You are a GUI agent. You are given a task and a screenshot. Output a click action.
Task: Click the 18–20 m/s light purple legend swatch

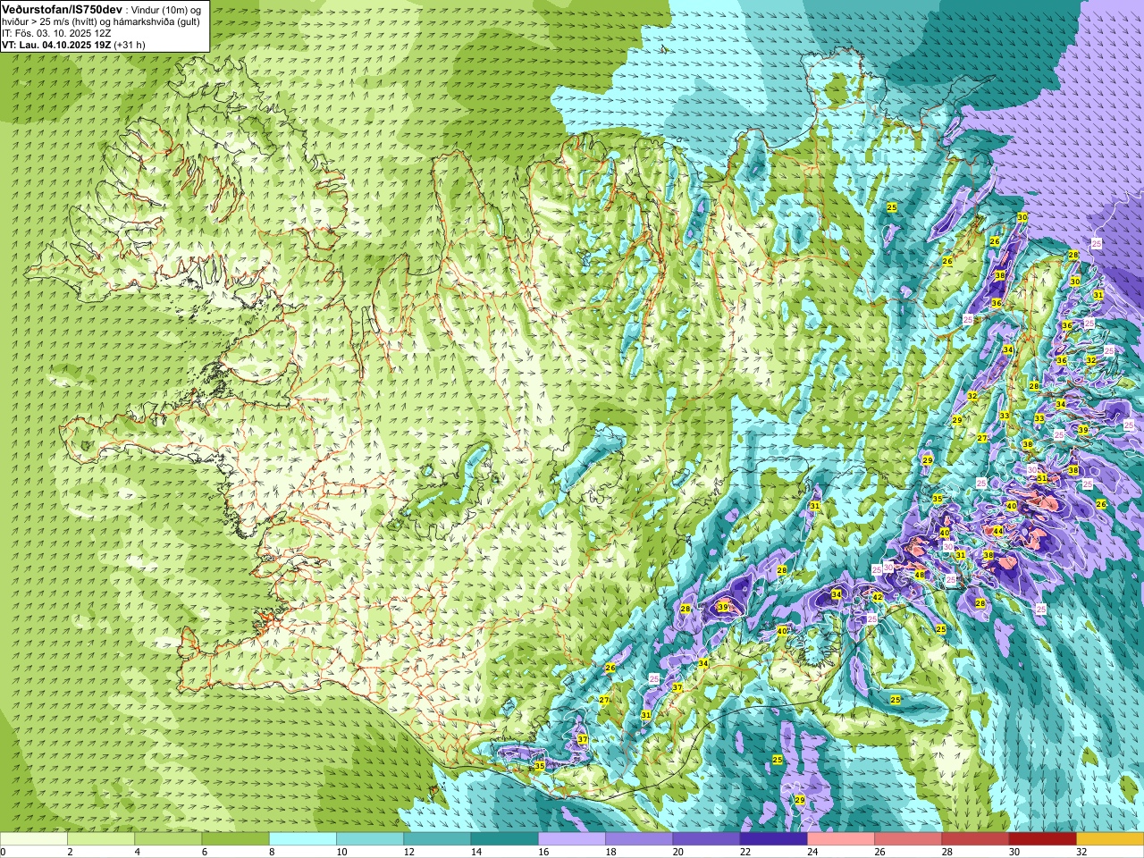(639, 839)
